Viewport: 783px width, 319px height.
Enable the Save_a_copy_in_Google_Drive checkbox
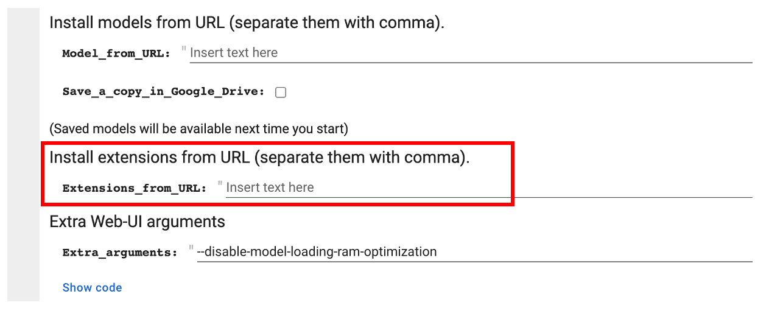pos(281,93)
